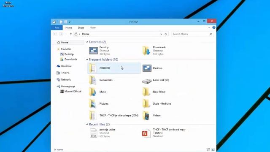Navigate forward with the forward arrow
The image size is (270, 152).
pyautogui.click(x=61, y=34)
